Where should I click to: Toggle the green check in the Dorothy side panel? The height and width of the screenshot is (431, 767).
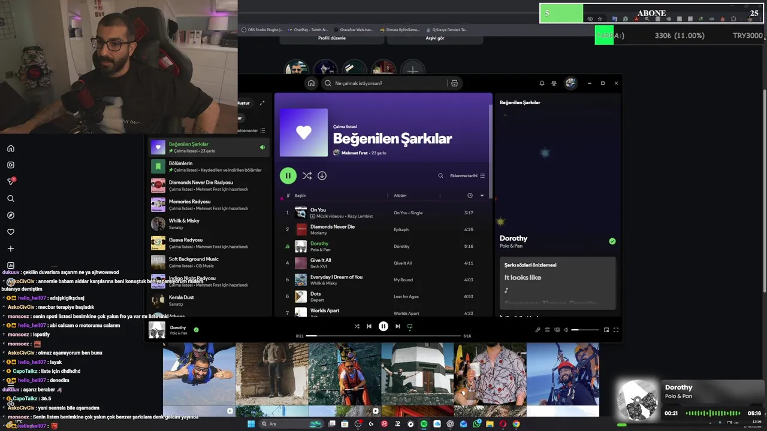click(x=612, y=241)
